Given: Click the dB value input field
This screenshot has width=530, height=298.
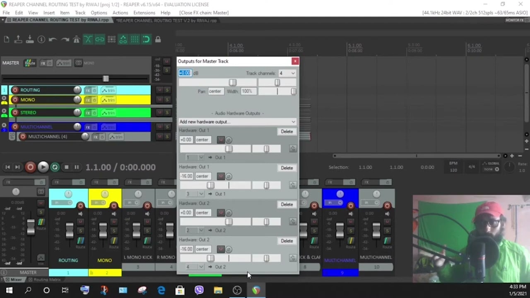Looking at the screenshot, I should [x=185, y=73].
